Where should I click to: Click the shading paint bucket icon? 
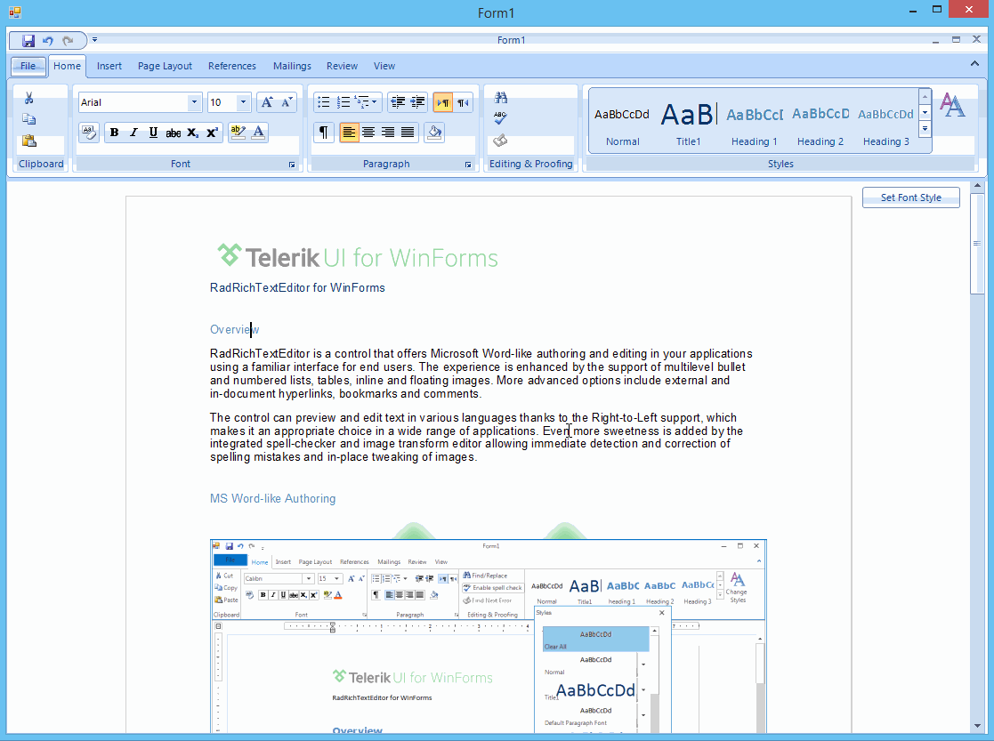[x=434, y=133]
